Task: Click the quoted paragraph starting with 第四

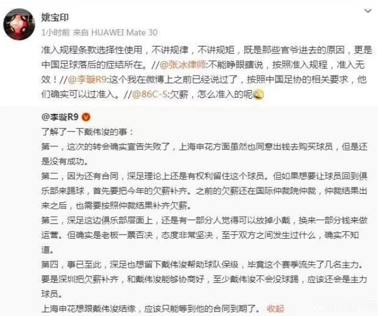Action: click(x=204, y=279)
